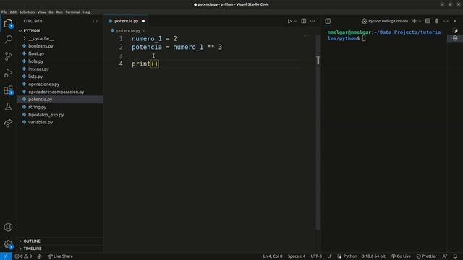
Task: Open lists.py in Explorer
Action: (35, 77)
